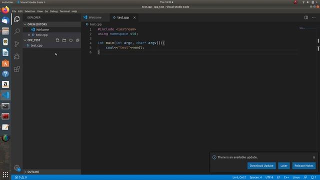Open Thunderbird mail from the dock

coord(5,20)
